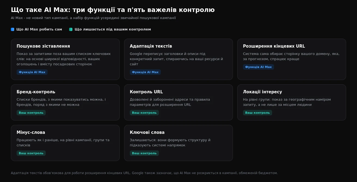Select the 'Розширення кінцевих URL' card title
Viewport: 357px width, 182px height.
coord(274,46)
